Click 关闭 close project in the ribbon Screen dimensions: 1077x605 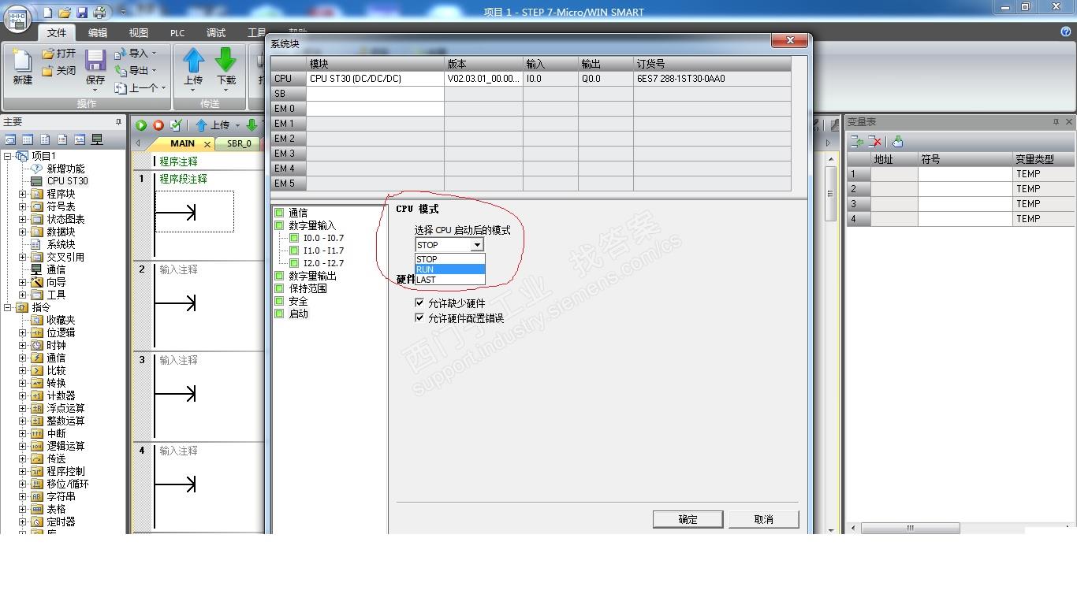click(x=60, y=71)
